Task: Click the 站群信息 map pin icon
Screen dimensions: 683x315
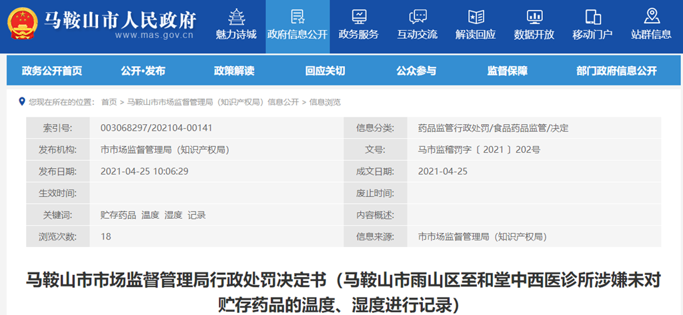Action: [651, 16]
